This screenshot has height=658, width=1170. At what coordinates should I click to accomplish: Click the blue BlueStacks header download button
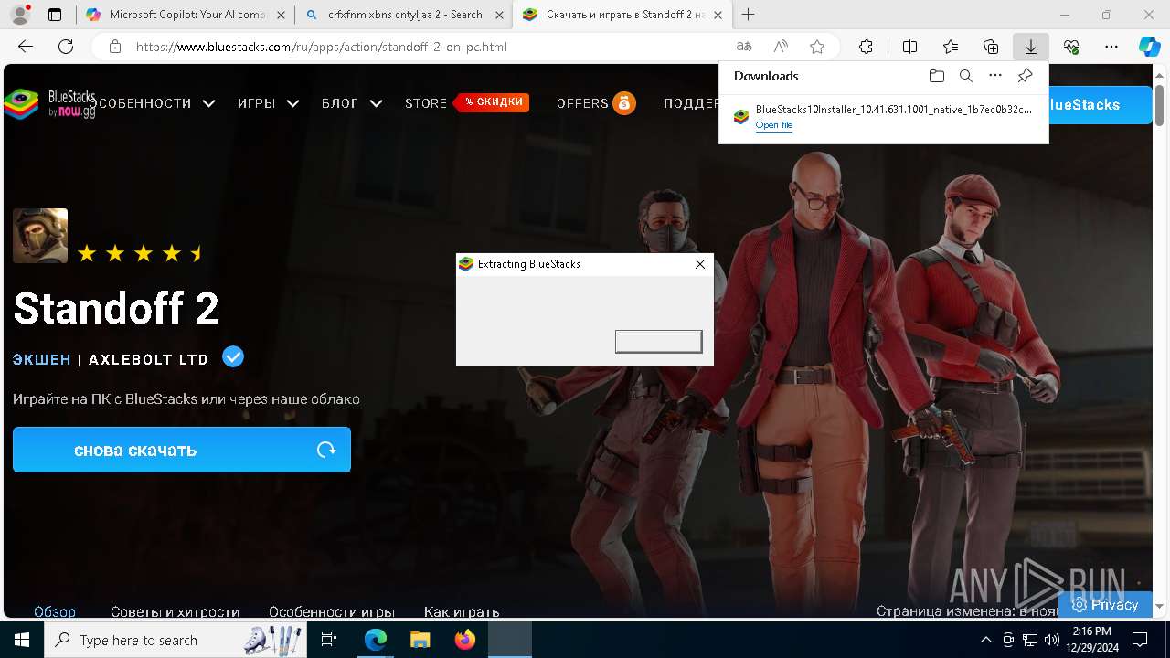pyautogui.click(x=1101, y=105)
